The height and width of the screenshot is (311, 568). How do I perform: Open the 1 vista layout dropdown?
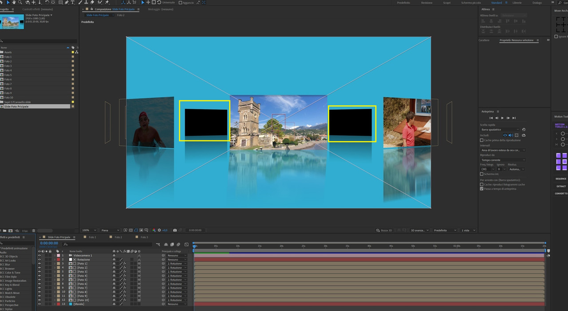coord(468,230)
